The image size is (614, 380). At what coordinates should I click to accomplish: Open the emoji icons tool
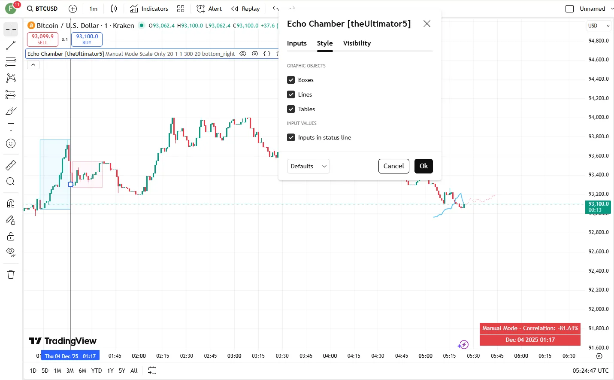11,143
